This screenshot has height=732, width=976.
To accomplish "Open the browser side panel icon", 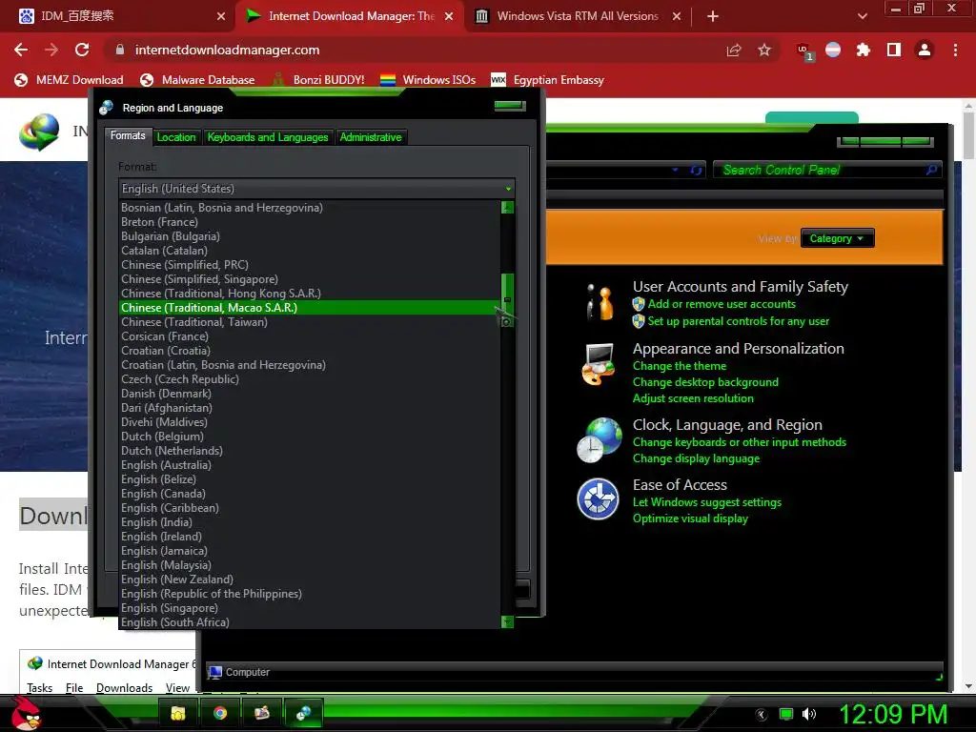I will coord(894,50).
